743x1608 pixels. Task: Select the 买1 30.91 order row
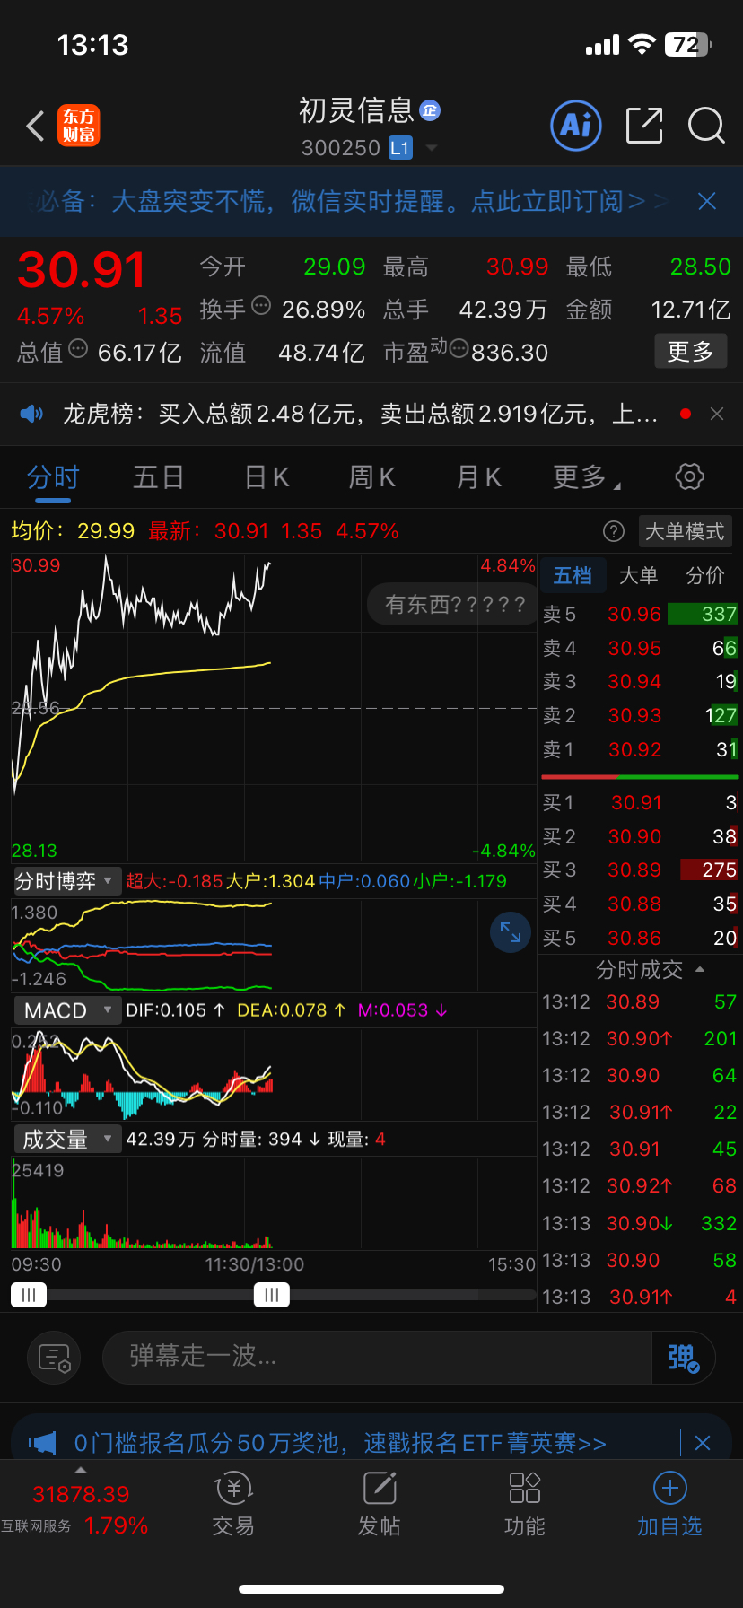(639, 802)
